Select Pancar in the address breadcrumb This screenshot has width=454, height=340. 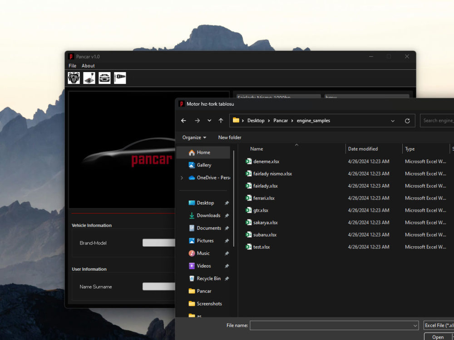point(281,121)
